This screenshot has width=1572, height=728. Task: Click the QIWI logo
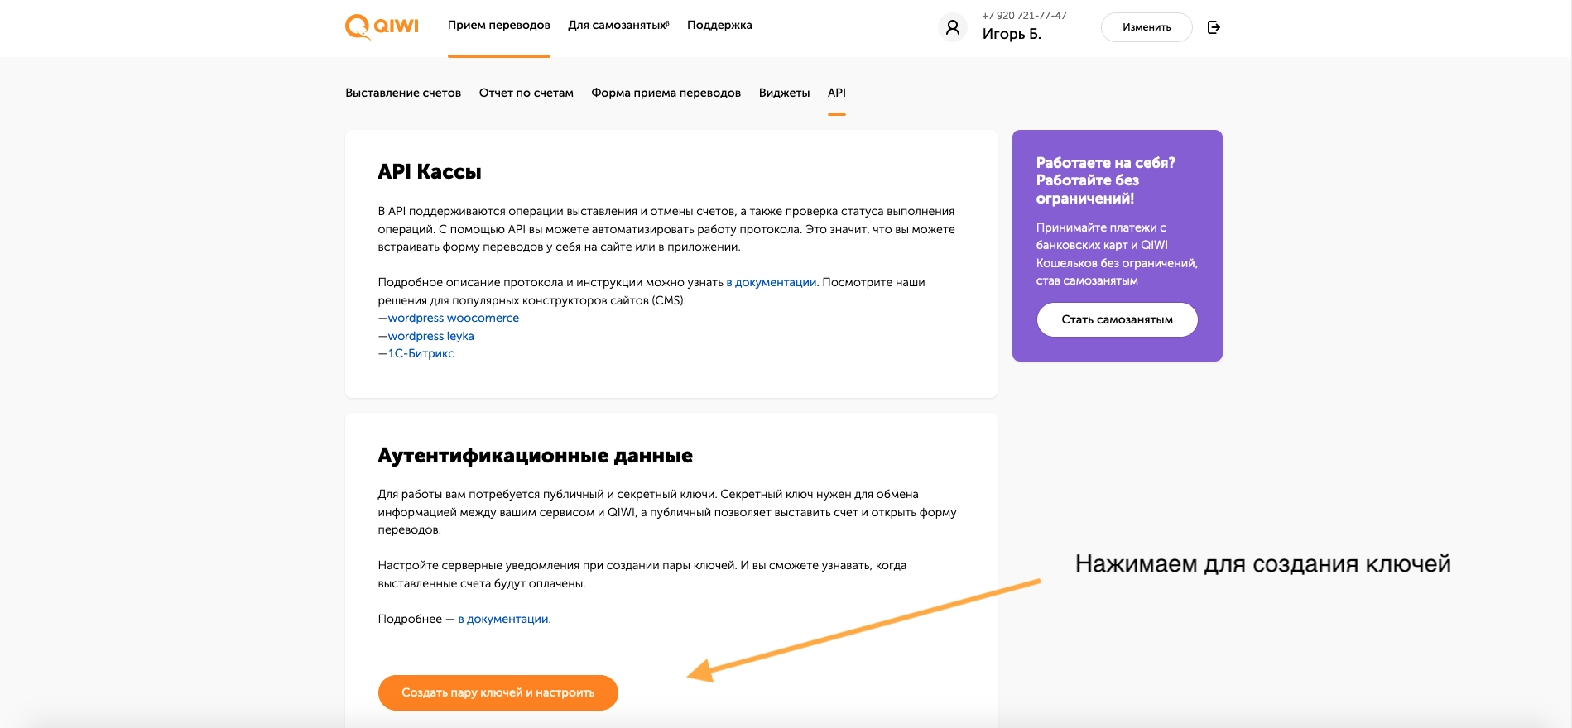[x=382, y=26]
